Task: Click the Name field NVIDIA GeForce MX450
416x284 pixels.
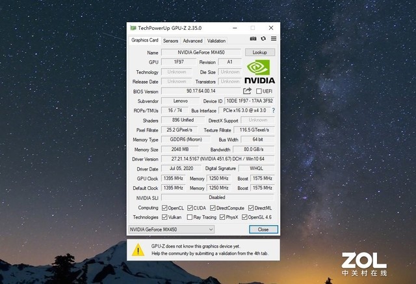Action: pos(201,53)
